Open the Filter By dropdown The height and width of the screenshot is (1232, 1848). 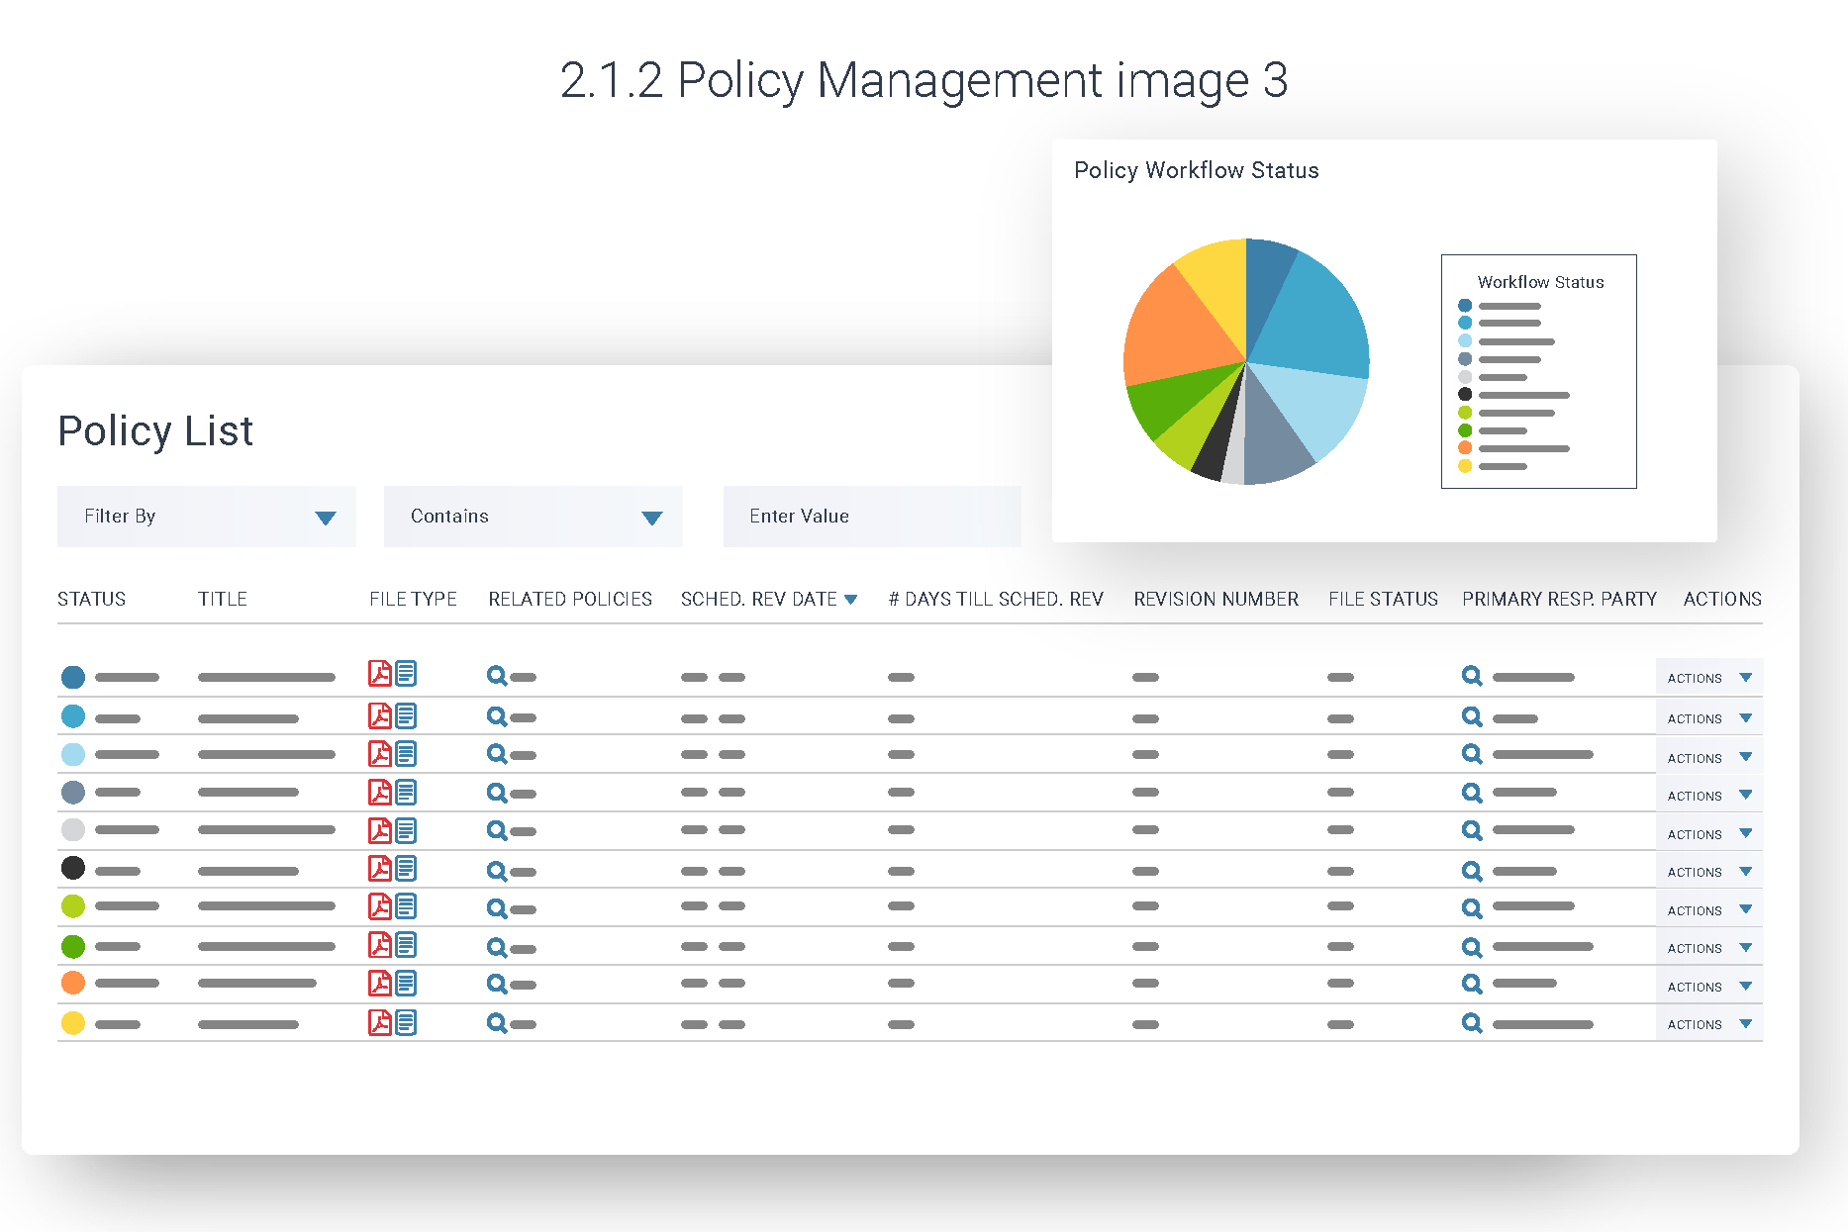(x=207, y=517)
